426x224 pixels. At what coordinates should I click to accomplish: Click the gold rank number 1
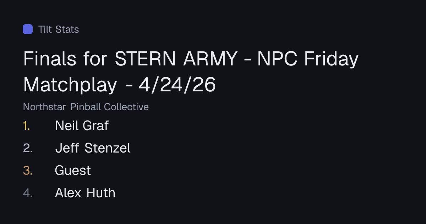(27, 126)
